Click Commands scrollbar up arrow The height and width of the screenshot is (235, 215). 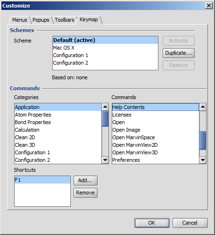click(x=203, y=107)
